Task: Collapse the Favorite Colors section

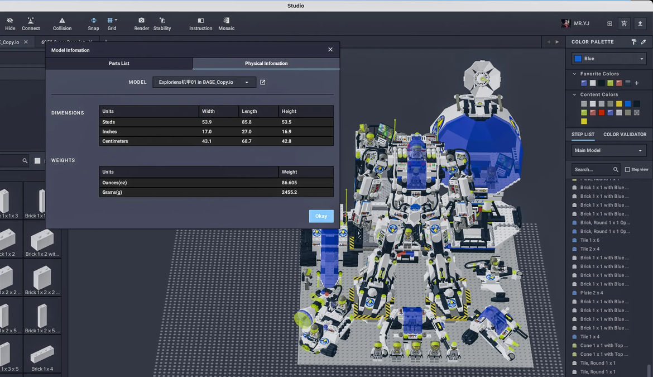Action: pos(575,74)
